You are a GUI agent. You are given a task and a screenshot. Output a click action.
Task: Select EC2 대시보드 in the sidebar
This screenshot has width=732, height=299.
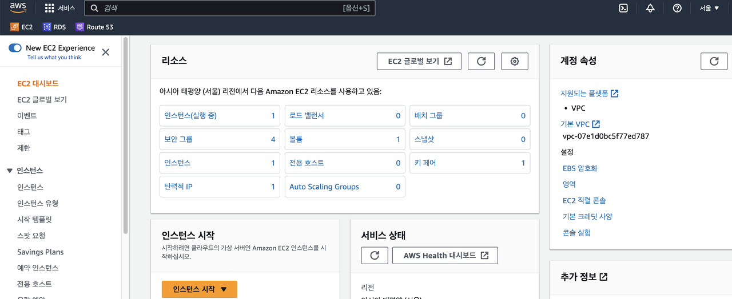(x=38, y=83)
